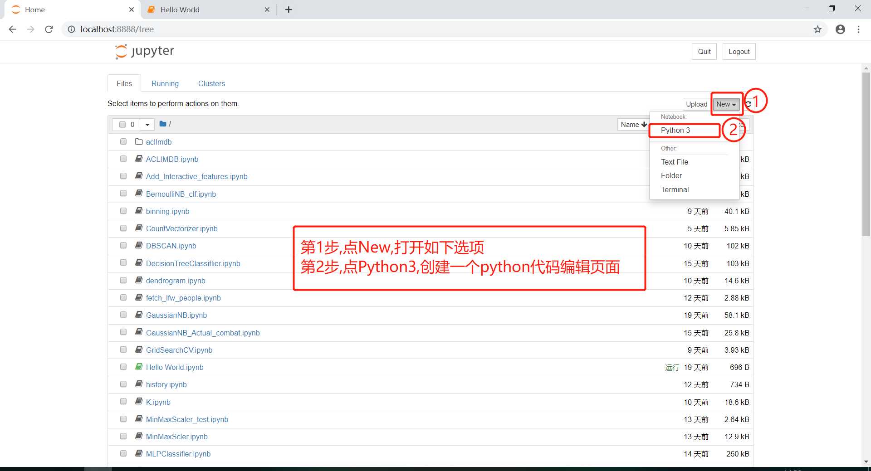Click the notebook icon beside fetch_lfw_people.ipynb

tap(139, 297)
